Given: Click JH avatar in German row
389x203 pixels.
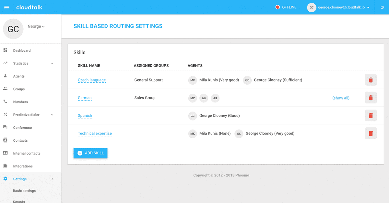Looking at the screenshot, I should coord(215,98).
